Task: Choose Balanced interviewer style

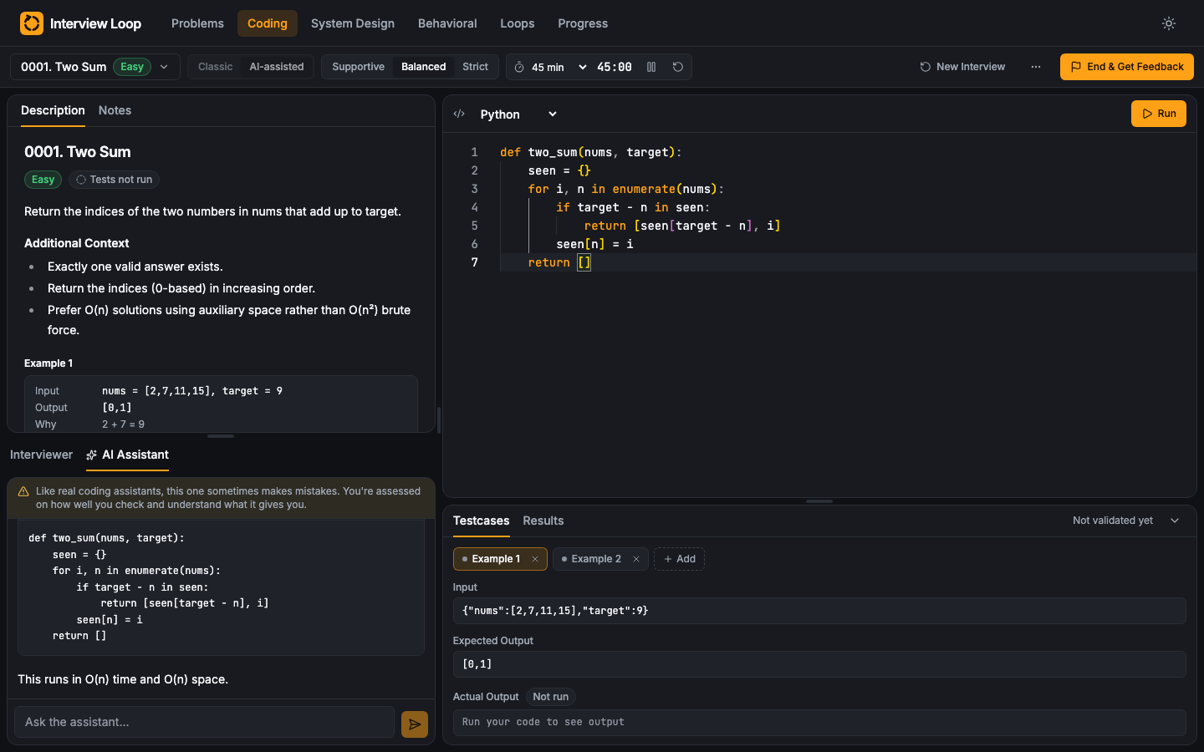Action: [423, 67]
